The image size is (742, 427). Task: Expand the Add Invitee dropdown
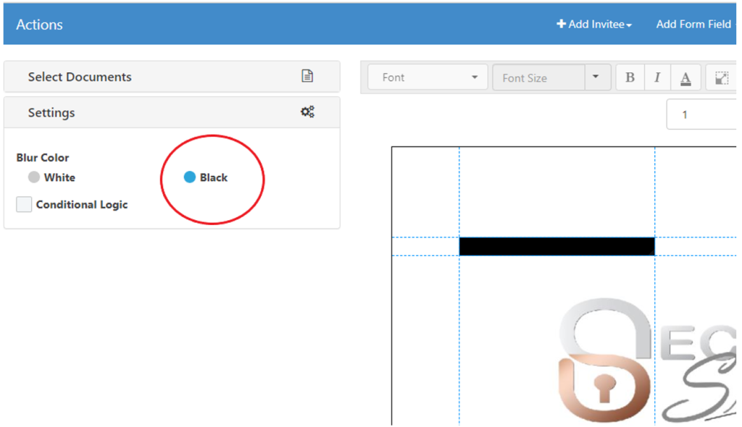coord(593,24)
